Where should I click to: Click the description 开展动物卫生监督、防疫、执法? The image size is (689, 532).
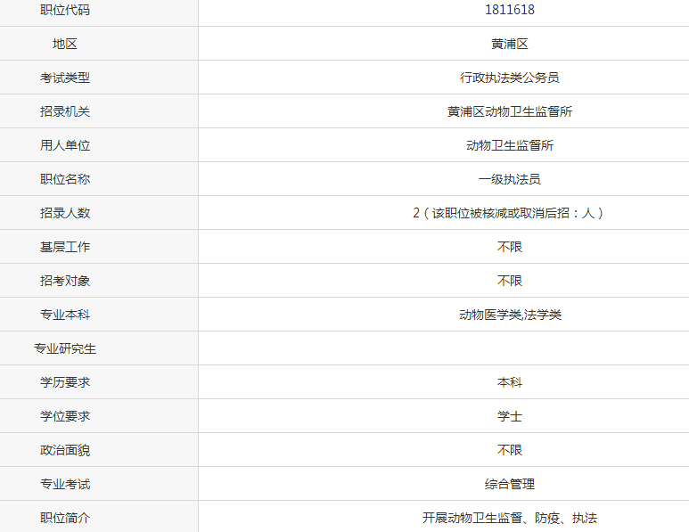510,518
